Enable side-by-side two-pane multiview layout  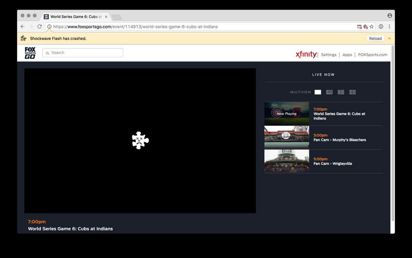341,92
